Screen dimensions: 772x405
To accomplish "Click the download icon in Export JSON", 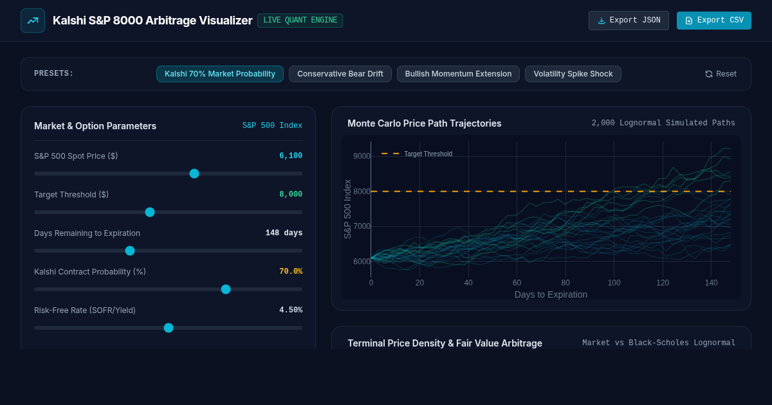I will click(x=602, y=21).
